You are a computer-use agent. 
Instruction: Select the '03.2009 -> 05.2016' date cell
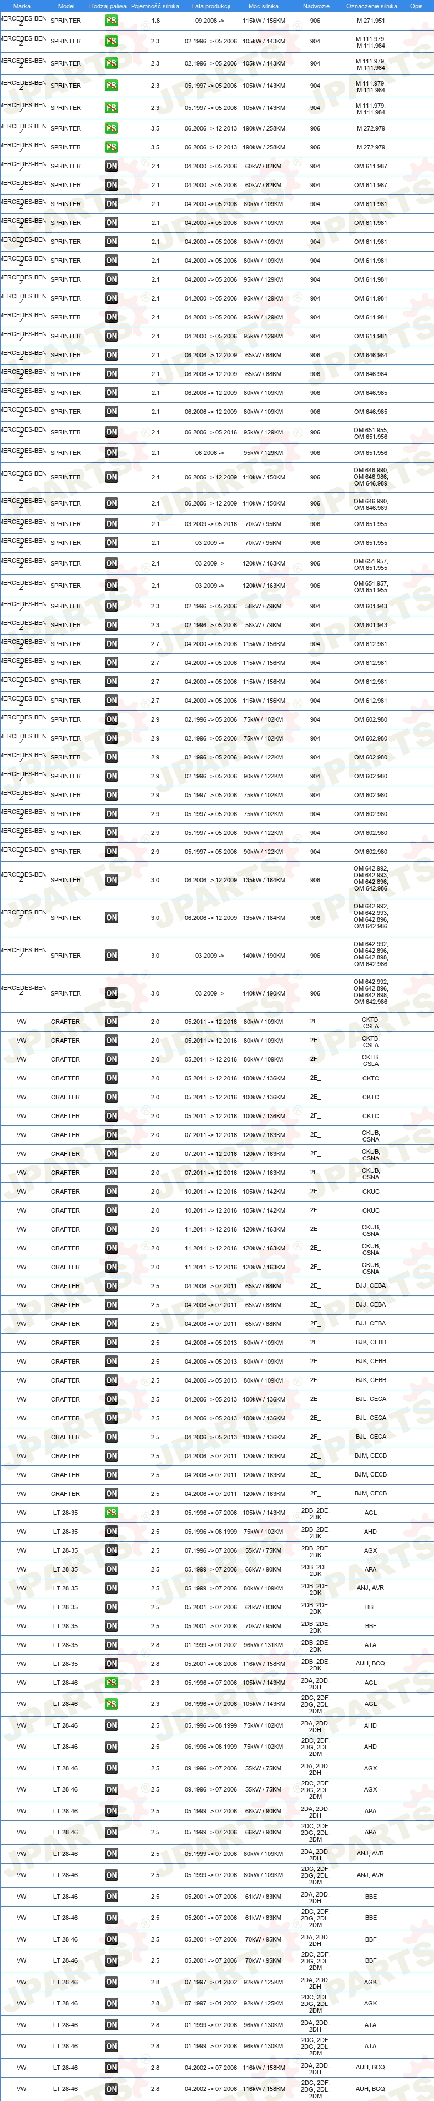tap(211, 524)
